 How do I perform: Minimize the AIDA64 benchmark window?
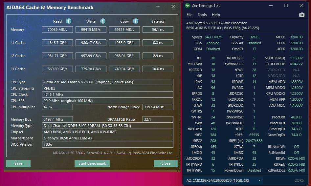coord(158,7)
